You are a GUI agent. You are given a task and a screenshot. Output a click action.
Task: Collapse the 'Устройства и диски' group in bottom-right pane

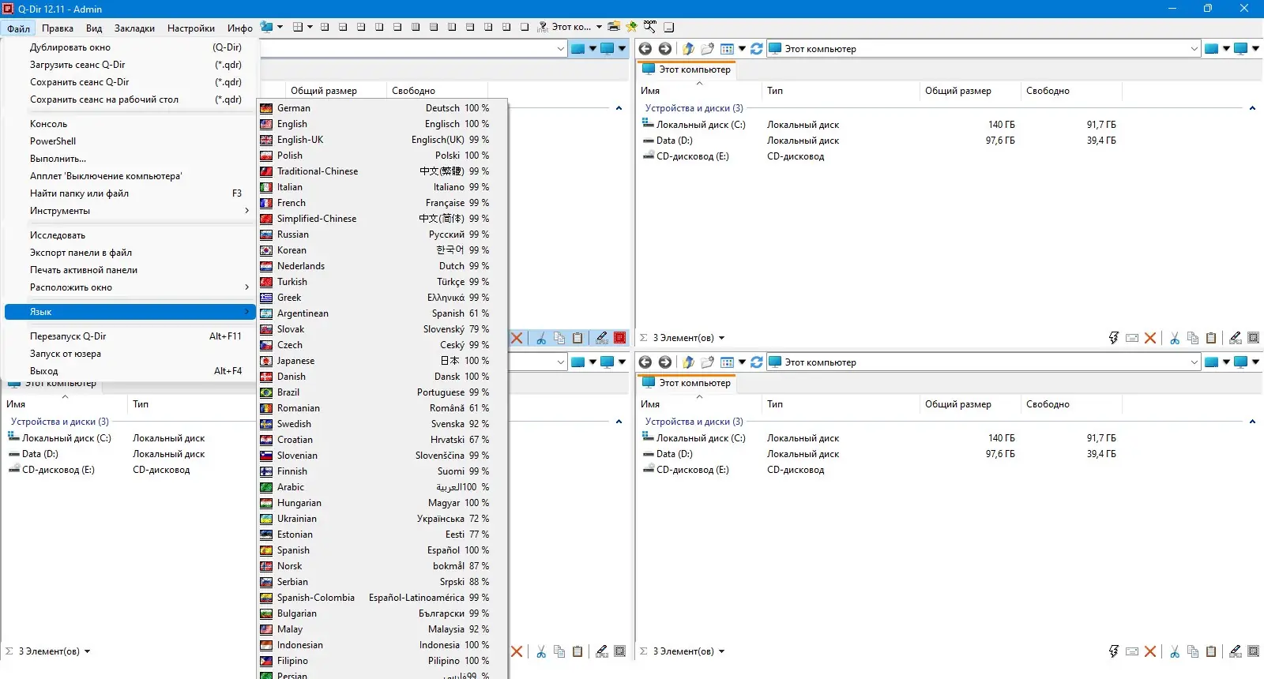(x=1252, y=422)
